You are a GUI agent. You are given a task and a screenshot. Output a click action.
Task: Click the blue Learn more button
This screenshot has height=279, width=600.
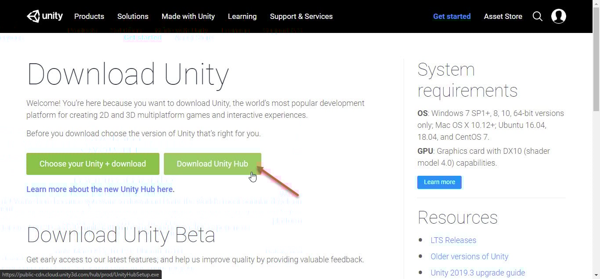tap(439, 182)
